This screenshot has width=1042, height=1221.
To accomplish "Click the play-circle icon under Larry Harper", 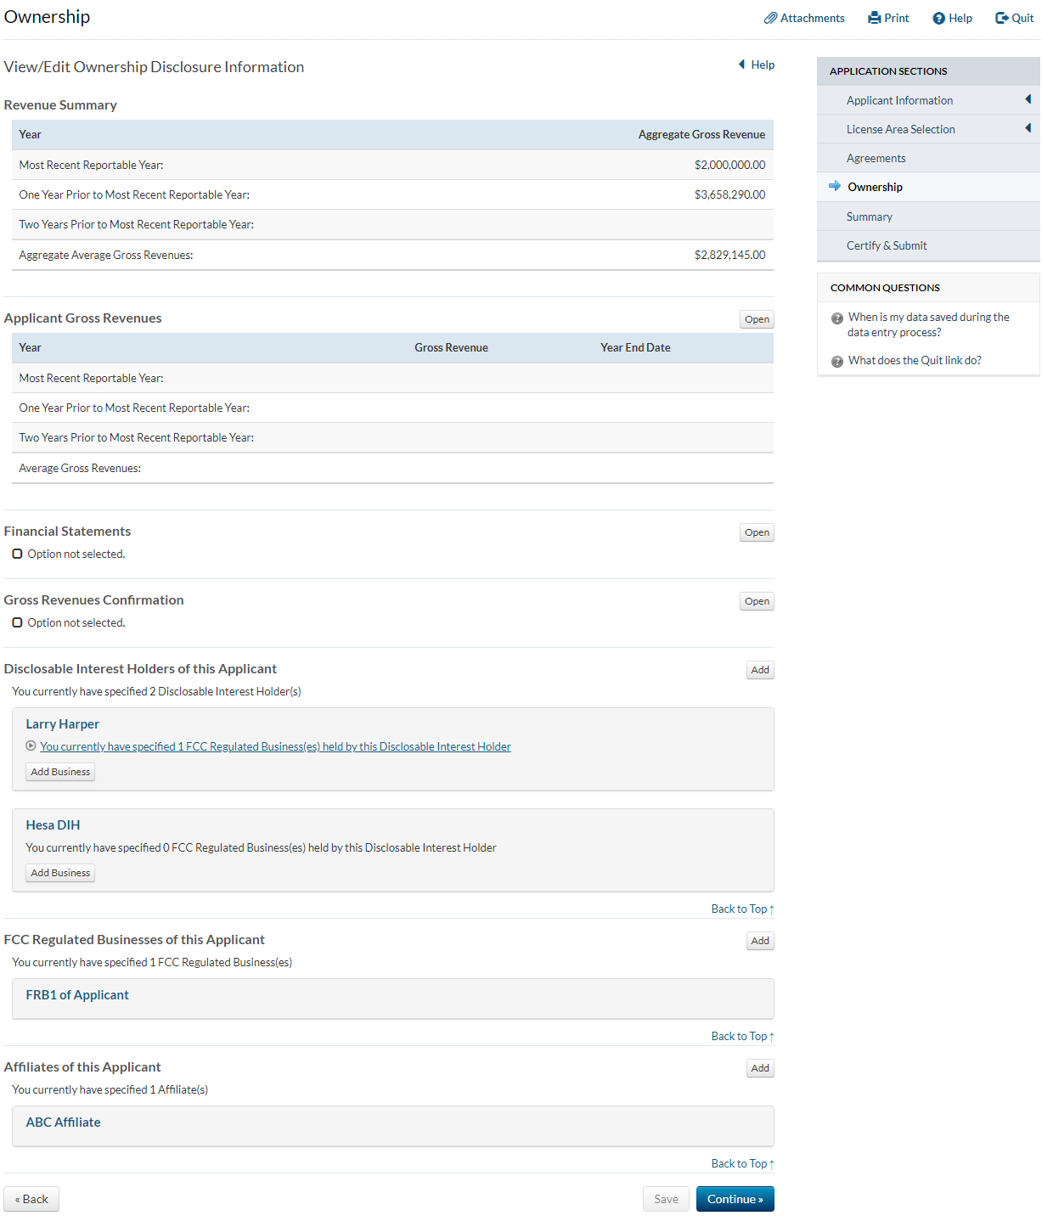I will [31, 746].
